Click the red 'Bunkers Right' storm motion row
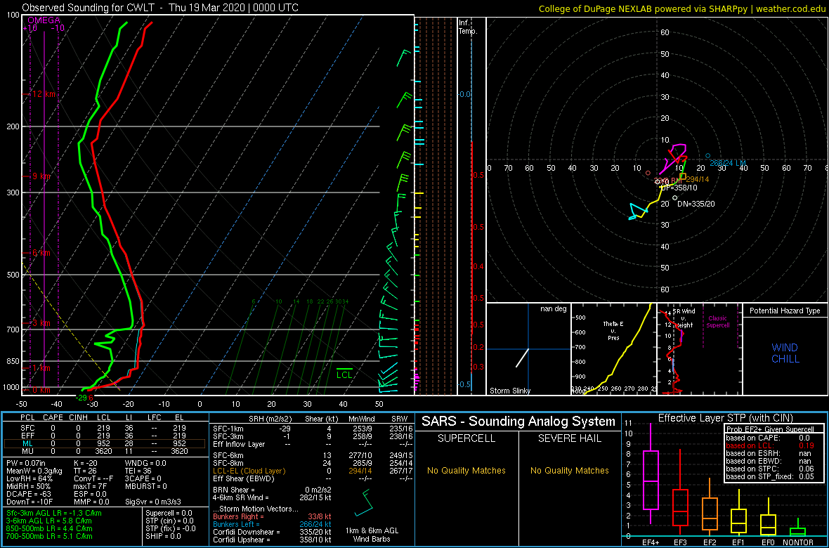829x548 pixels. 271,516
